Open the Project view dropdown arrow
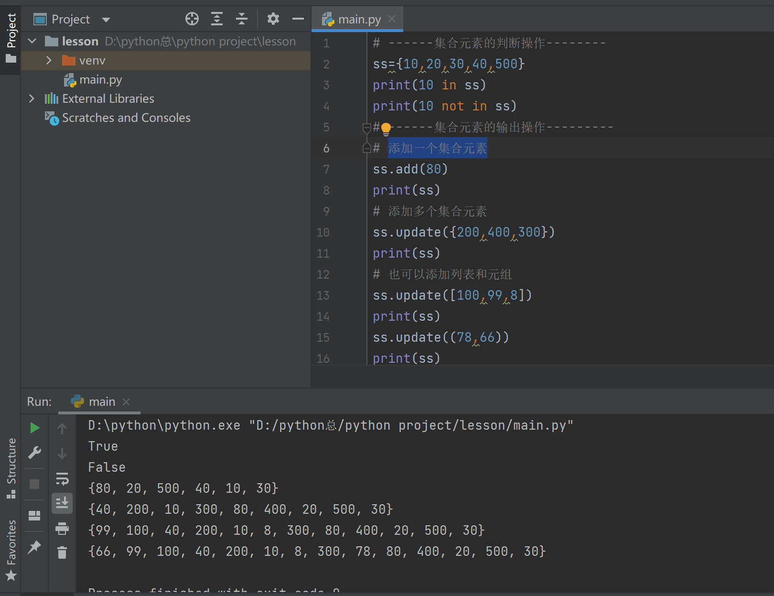The image size is (774, 596). pos(106,20)
